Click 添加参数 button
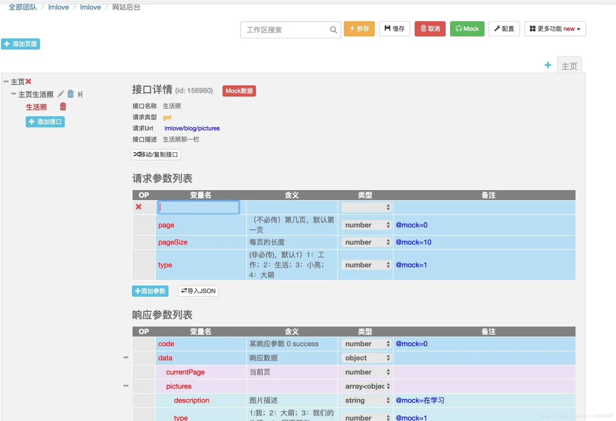This screenshot has height=421, width=616. coord(150,291)
